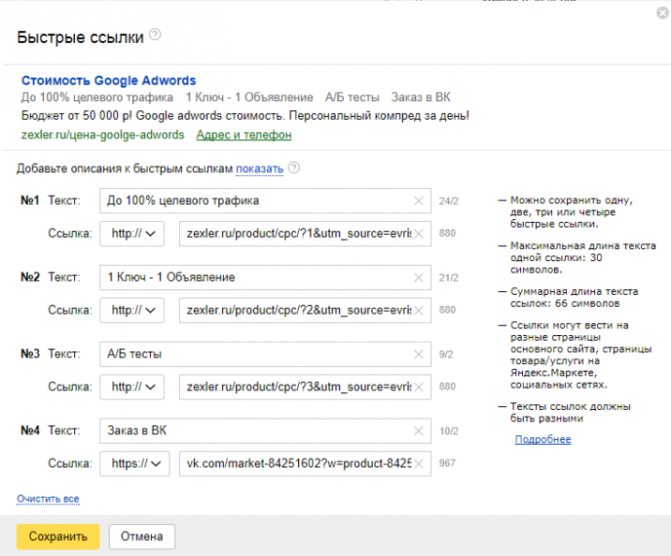Screen dimensions: 671x556
Task: Click the 'Адрес и телефон' link
Action: (244, 135)
